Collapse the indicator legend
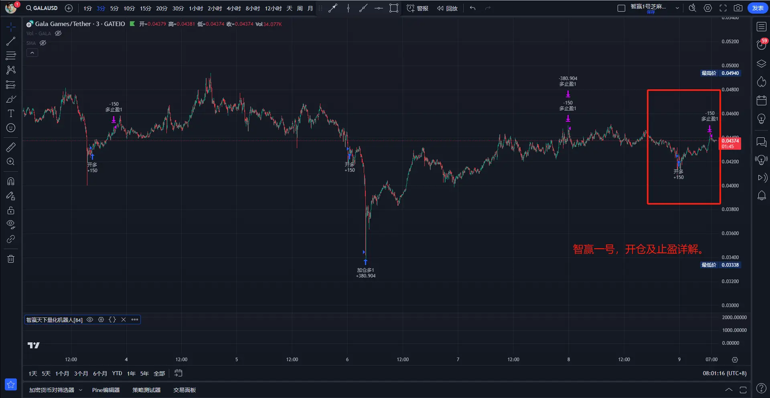 (x=32, y=53)
